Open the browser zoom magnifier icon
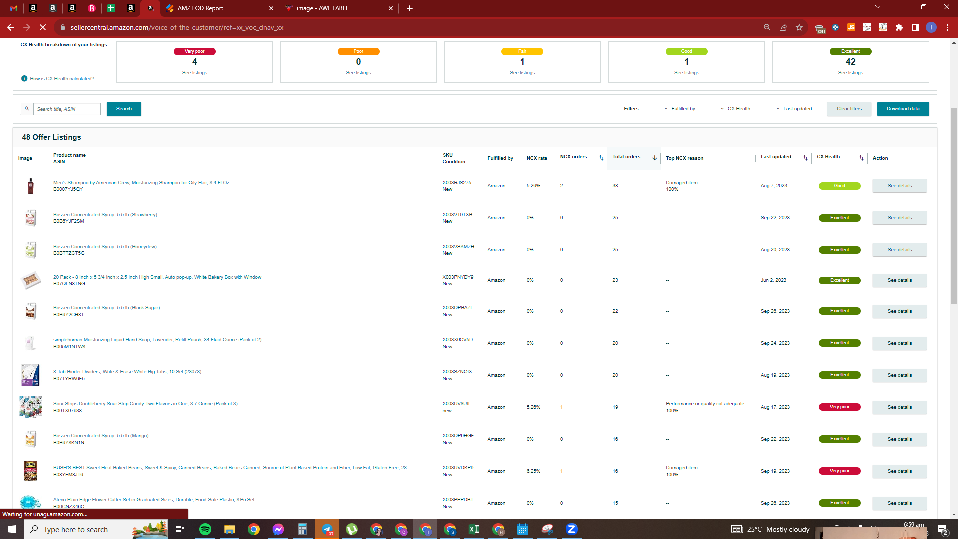The height and width of the screenshot is (539, 958). click(x=767, y=27)
